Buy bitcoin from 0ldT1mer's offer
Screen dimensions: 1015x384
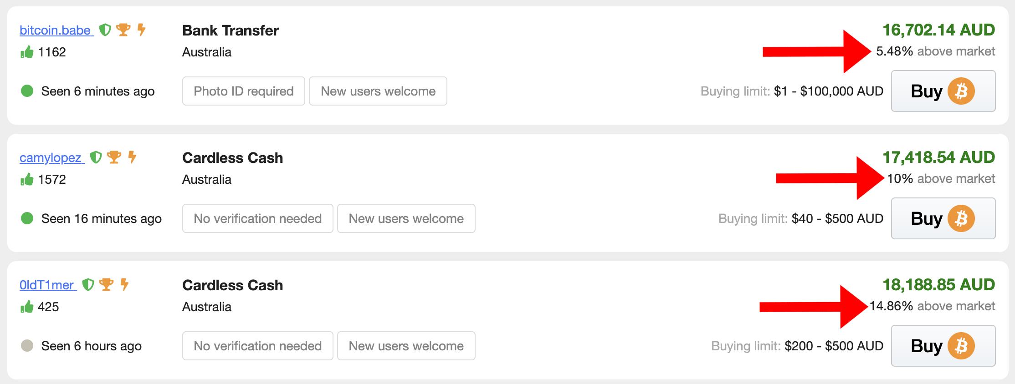943,346
